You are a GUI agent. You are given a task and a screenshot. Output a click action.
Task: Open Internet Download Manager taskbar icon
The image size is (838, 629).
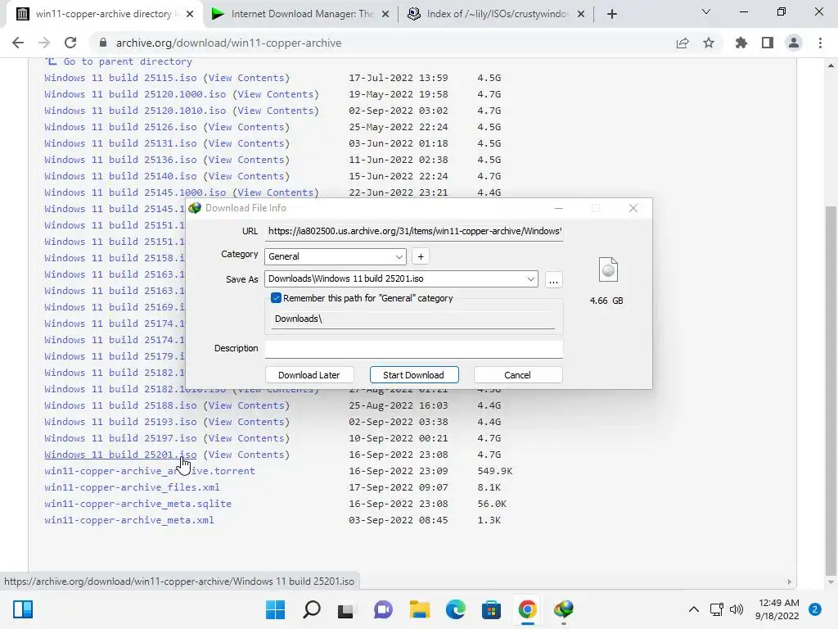563,609
